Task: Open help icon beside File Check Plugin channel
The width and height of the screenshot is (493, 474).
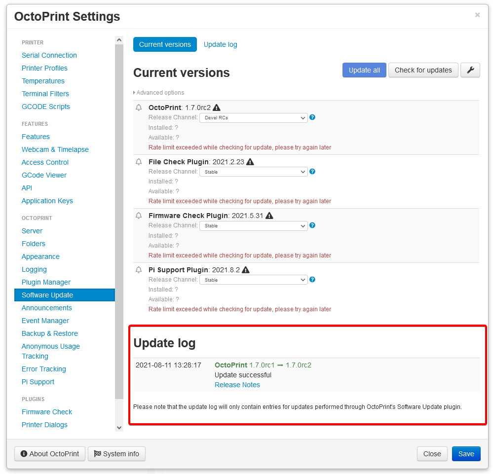Action: pos(312,171)
